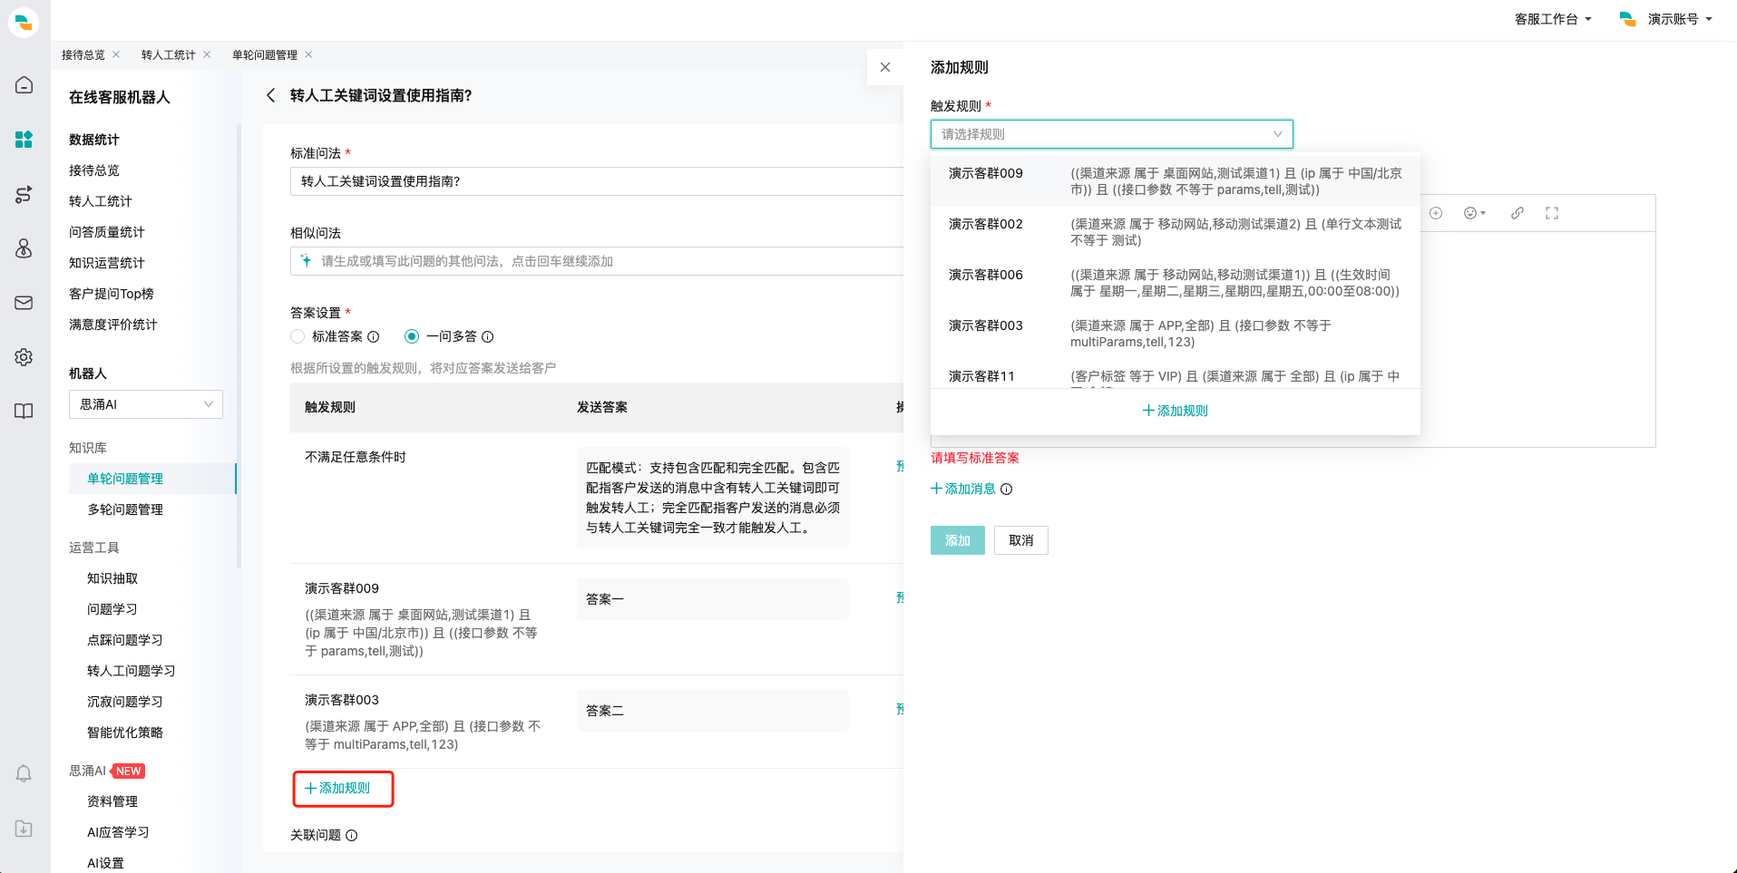Click the 添加 confirm button

(x=958, y=540)
